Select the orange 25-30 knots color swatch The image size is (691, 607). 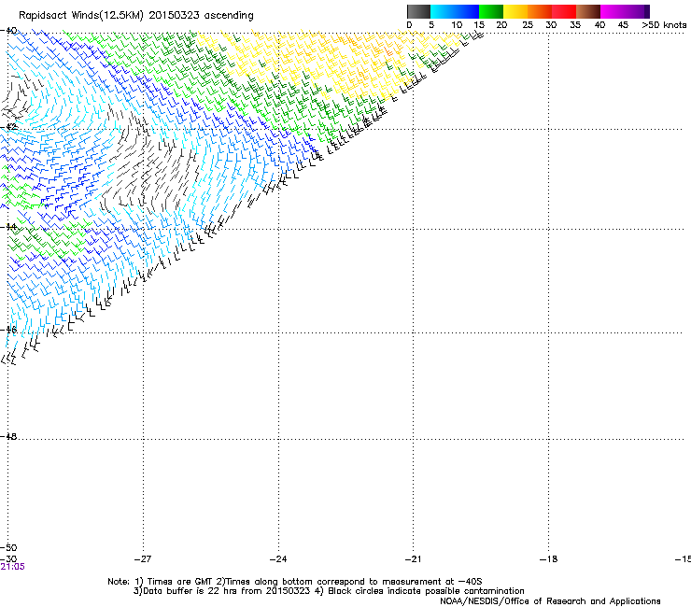pyautogui.click(x=540, y=11)
